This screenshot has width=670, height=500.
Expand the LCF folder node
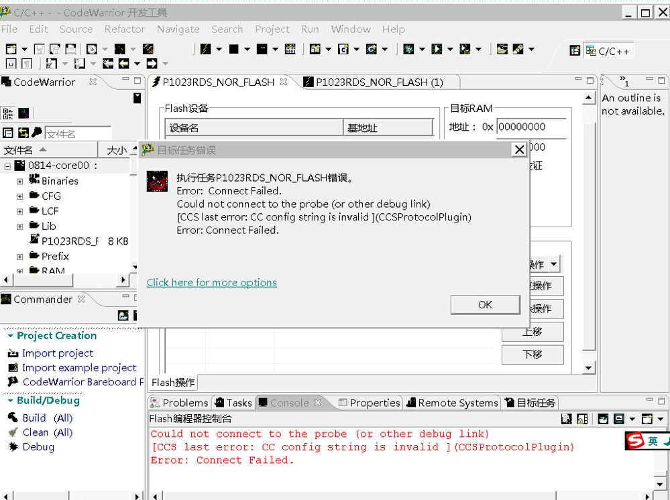tap(19, 211)
